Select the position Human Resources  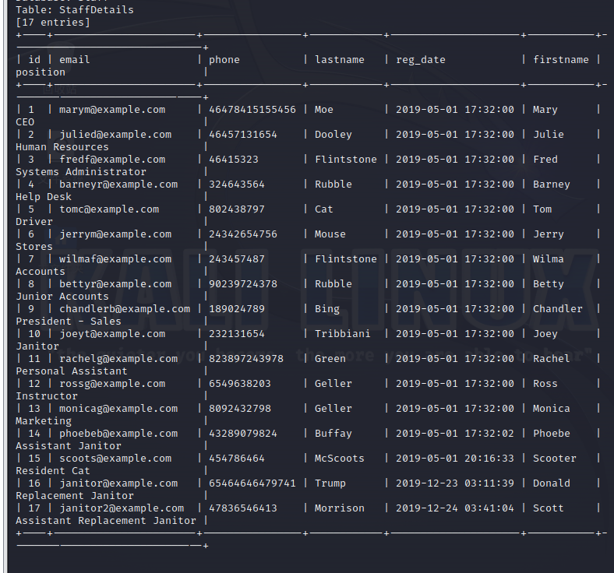tap(62, 147)
